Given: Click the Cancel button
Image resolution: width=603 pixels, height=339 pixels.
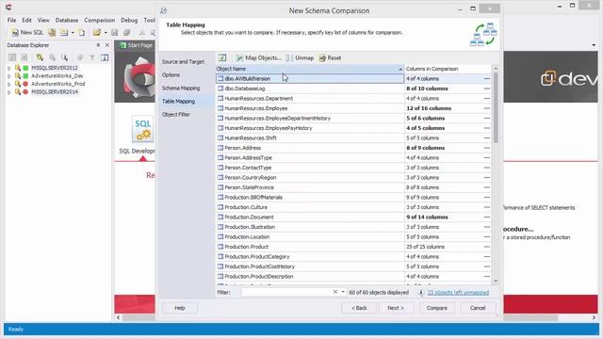Looking at the screenshot, I should point(478,308).
